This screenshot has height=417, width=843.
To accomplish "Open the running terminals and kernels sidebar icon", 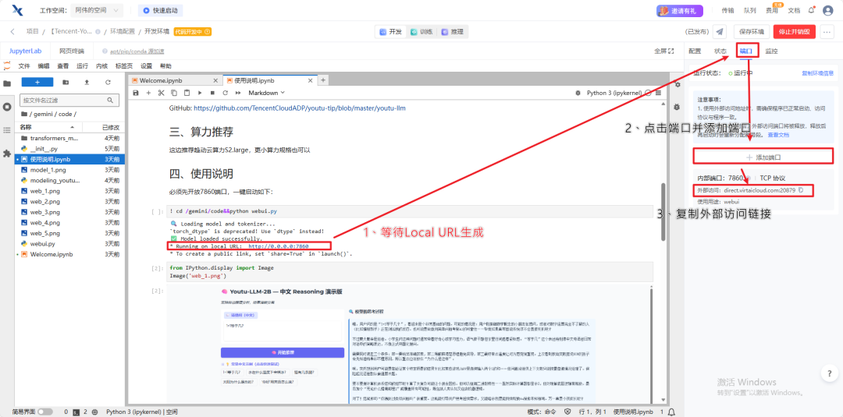I will coord(7,107).
